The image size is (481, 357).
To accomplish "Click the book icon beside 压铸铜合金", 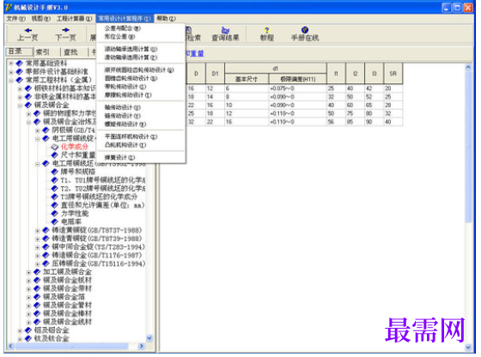I will (x=46, y=263).
